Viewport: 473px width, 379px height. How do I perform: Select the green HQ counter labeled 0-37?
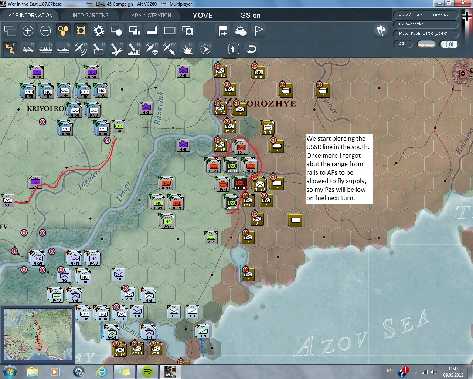167,221
